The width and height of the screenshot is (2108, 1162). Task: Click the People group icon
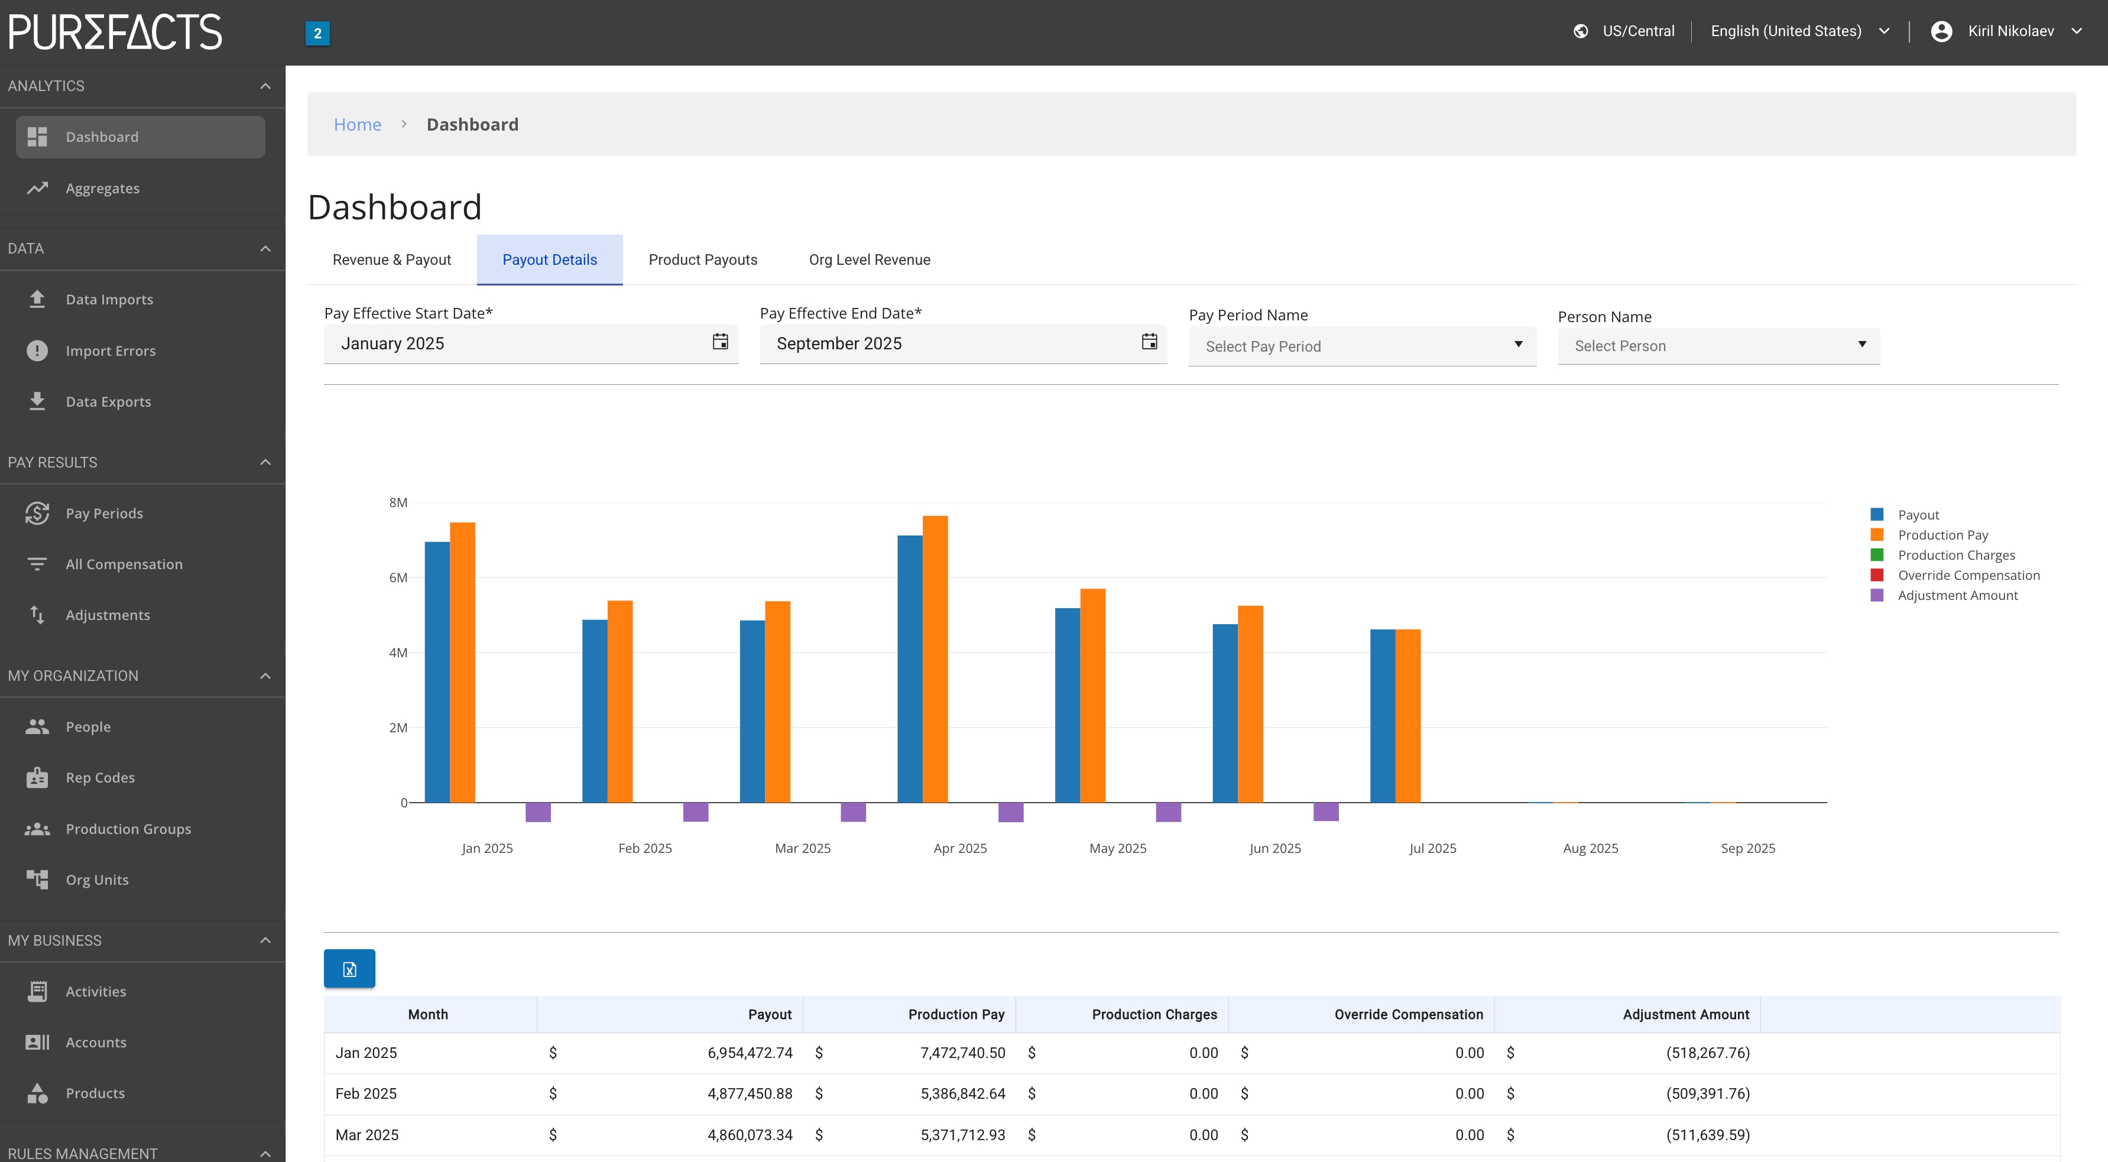click(x=37, y=726)
